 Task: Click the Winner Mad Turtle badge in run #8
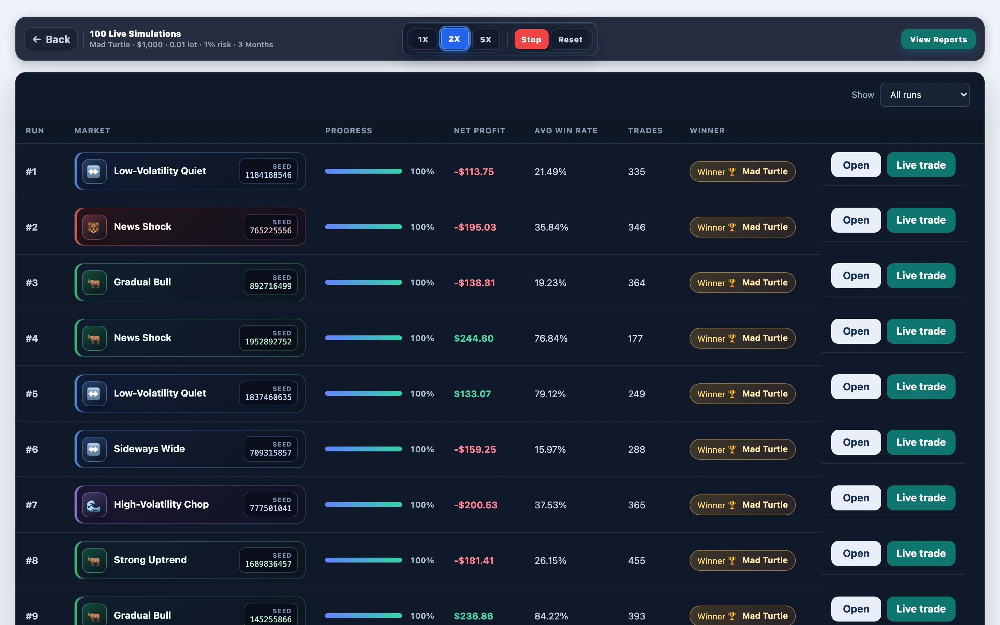pyautogui.click(x=742, y=560)
